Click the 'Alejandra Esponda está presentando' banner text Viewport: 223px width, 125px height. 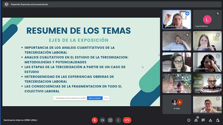point(29,4)
